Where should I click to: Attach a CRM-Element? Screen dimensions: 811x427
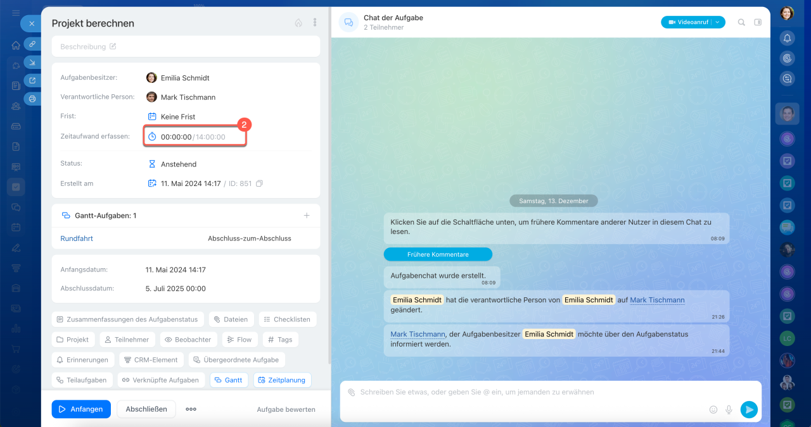tap(151, 360)
